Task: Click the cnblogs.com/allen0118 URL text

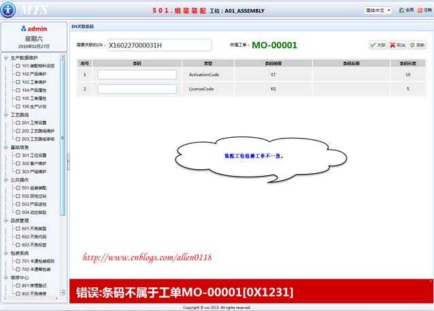Action: pos(147,257)
